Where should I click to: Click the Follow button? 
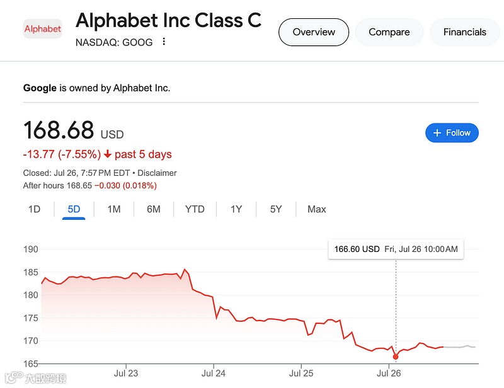pos(452,133)
